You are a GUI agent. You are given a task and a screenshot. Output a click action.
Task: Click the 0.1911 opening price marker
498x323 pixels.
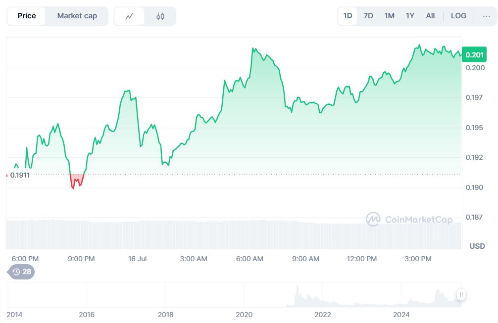click(20, 175)
